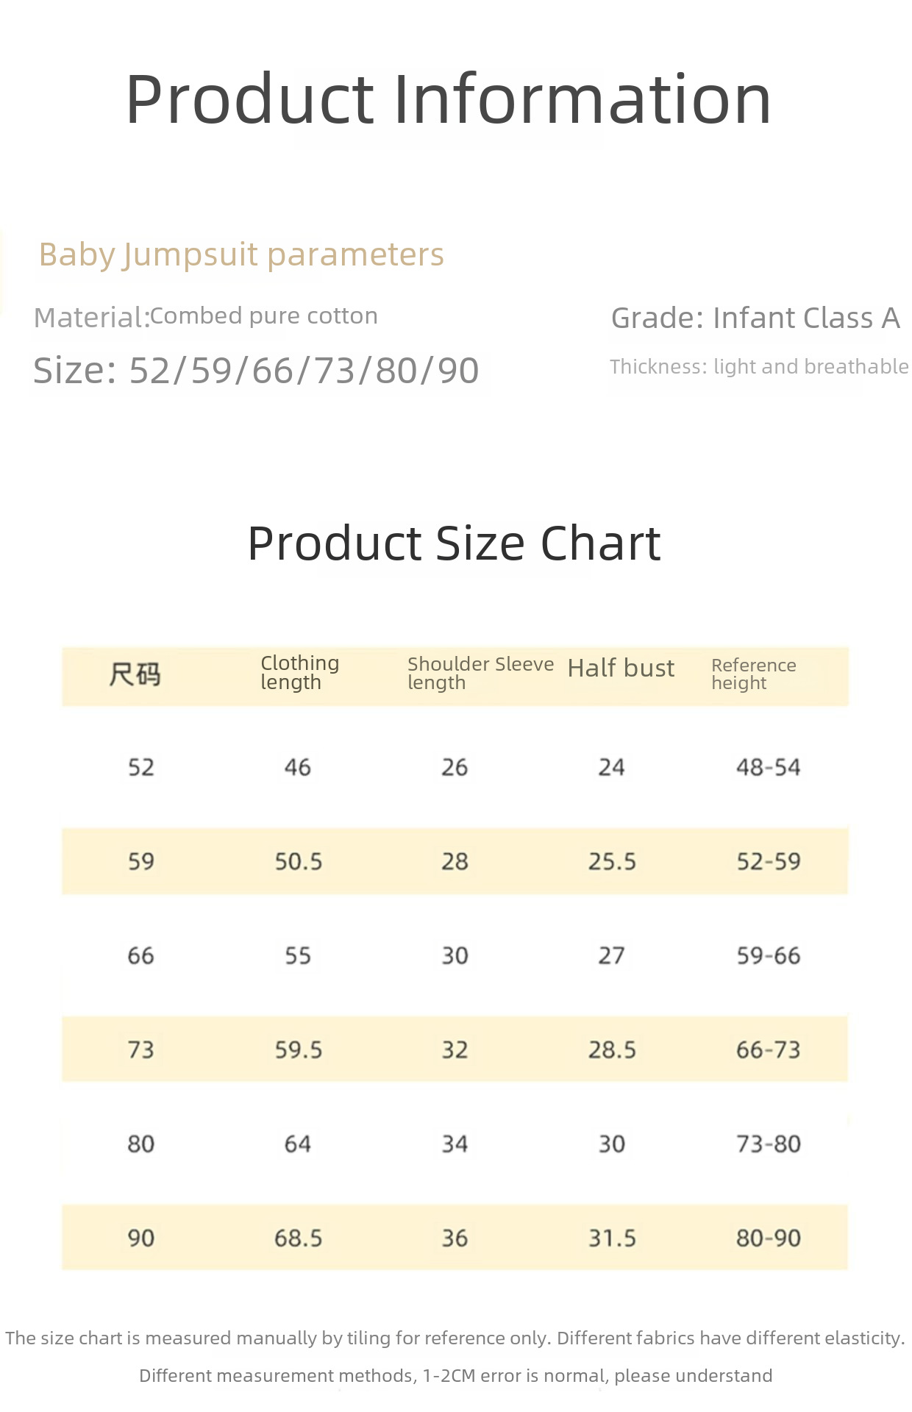Select the 73-80 reference height cell
This screenshot has height=1412, width=912.
768,1144
